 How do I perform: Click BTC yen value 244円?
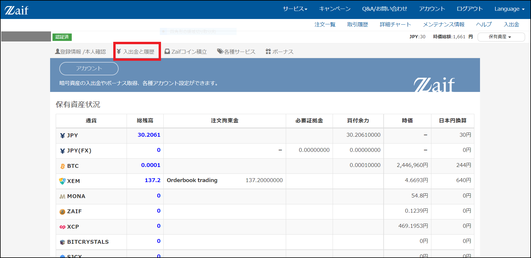coord(464,165)
